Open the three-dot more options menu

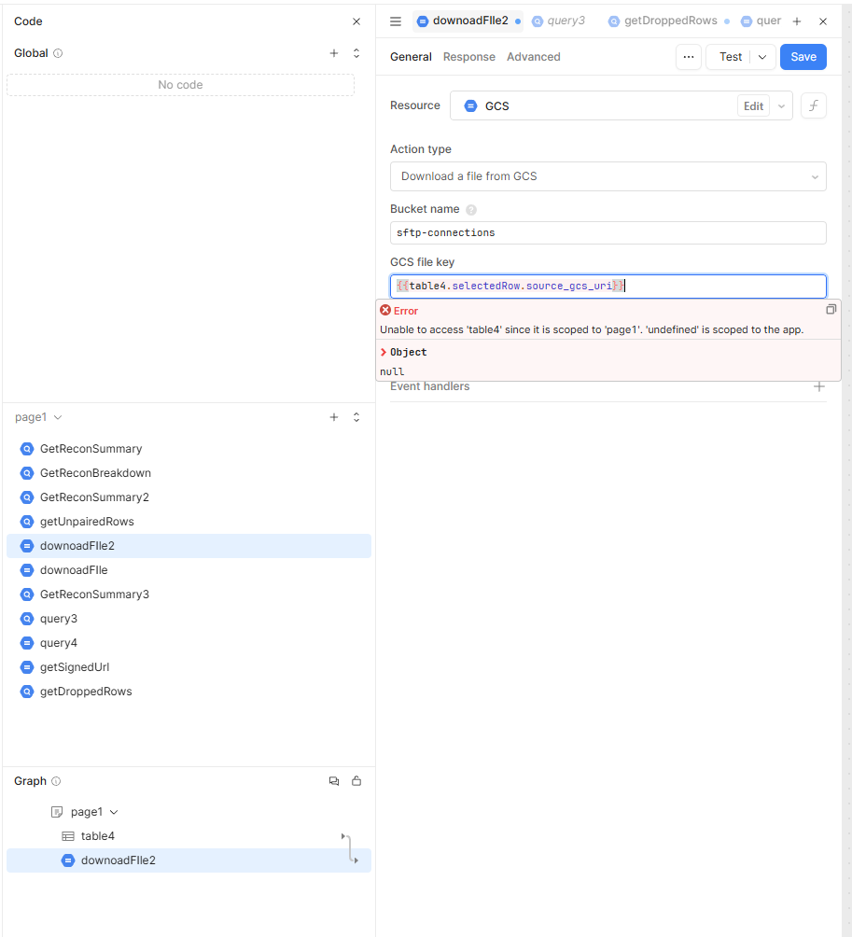(x=688, y=57)
